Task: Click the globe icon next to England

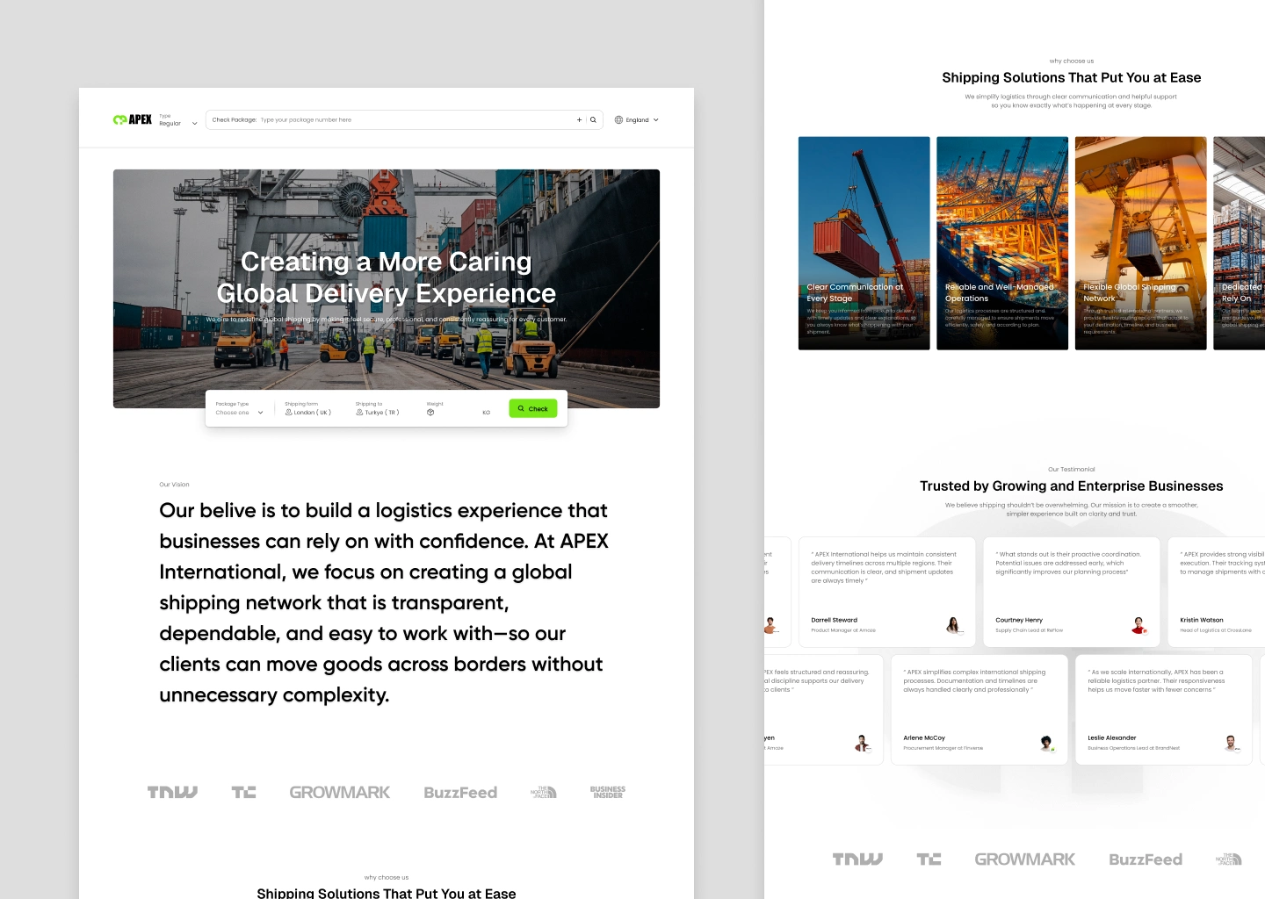Action: [x=618, y=119]
